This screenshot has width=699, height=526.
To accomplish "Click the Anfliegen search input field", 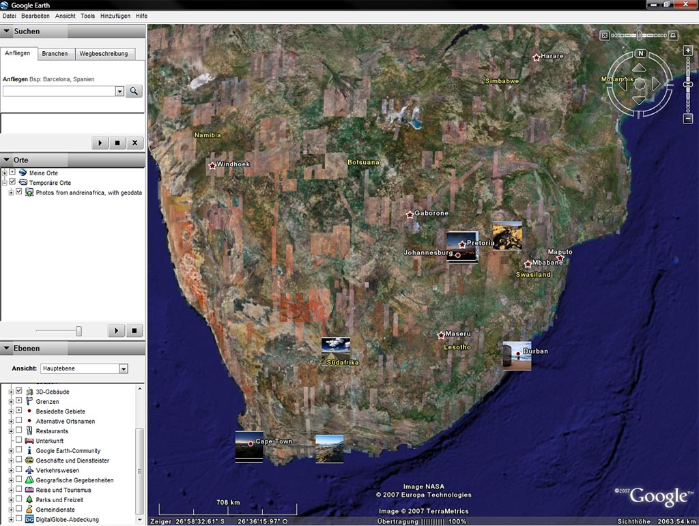I will click(59, 91).
